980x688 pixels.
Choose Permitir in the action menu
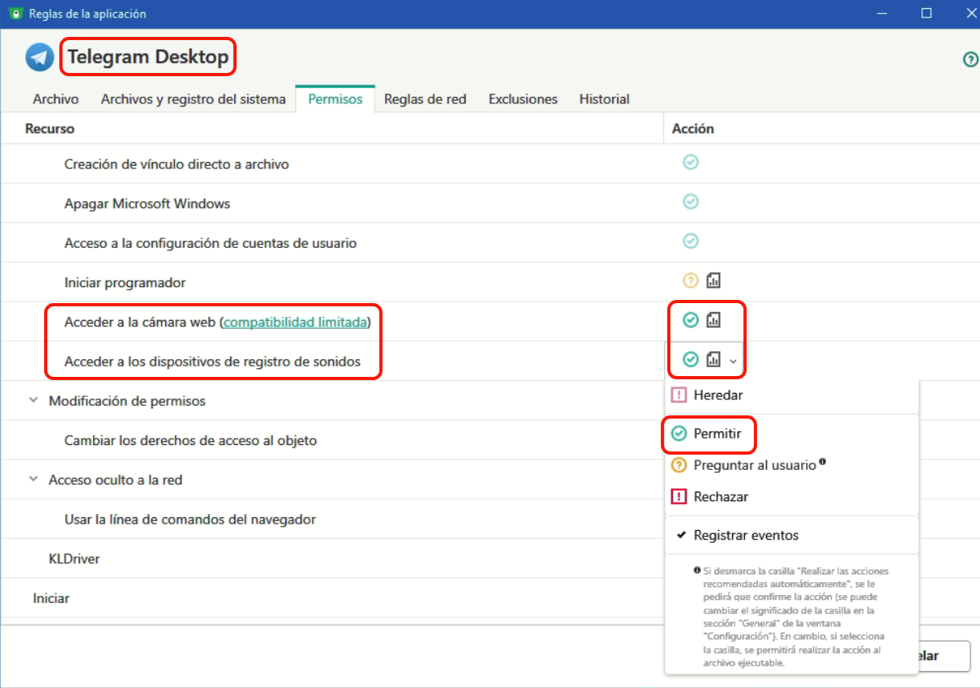[791, 433]
